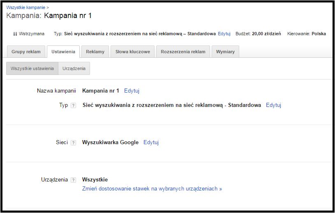Viewport: 335px width, 213px height.
Task: Click the Wyszukiwarka Google value
Action: coord(110,142)
